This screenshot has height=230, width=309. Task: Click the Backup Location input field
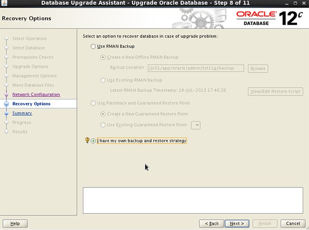(x=196, y=68)
